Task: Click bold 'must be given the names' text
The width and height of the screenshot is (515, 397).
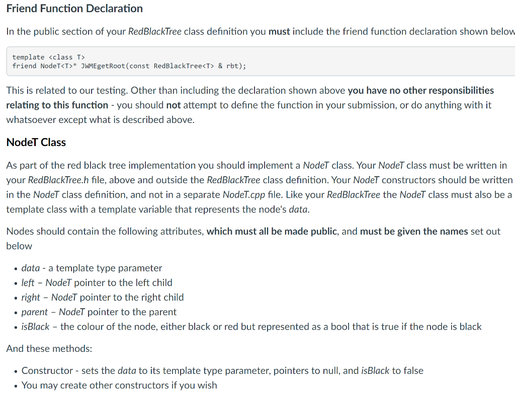Action: click(414, 231)
